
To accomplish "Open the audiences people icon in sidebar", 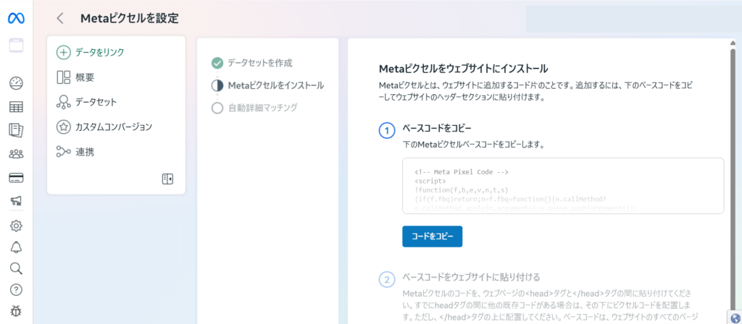I will click(16, 154).
